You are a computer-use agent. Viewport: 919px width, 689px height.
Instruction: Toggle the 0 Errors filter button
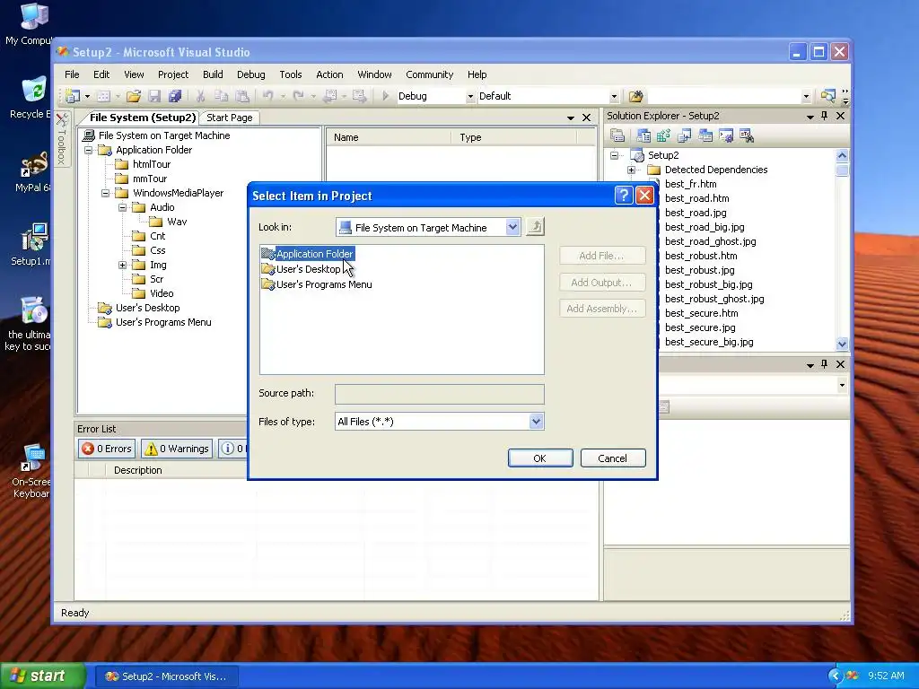pos(106,449)
